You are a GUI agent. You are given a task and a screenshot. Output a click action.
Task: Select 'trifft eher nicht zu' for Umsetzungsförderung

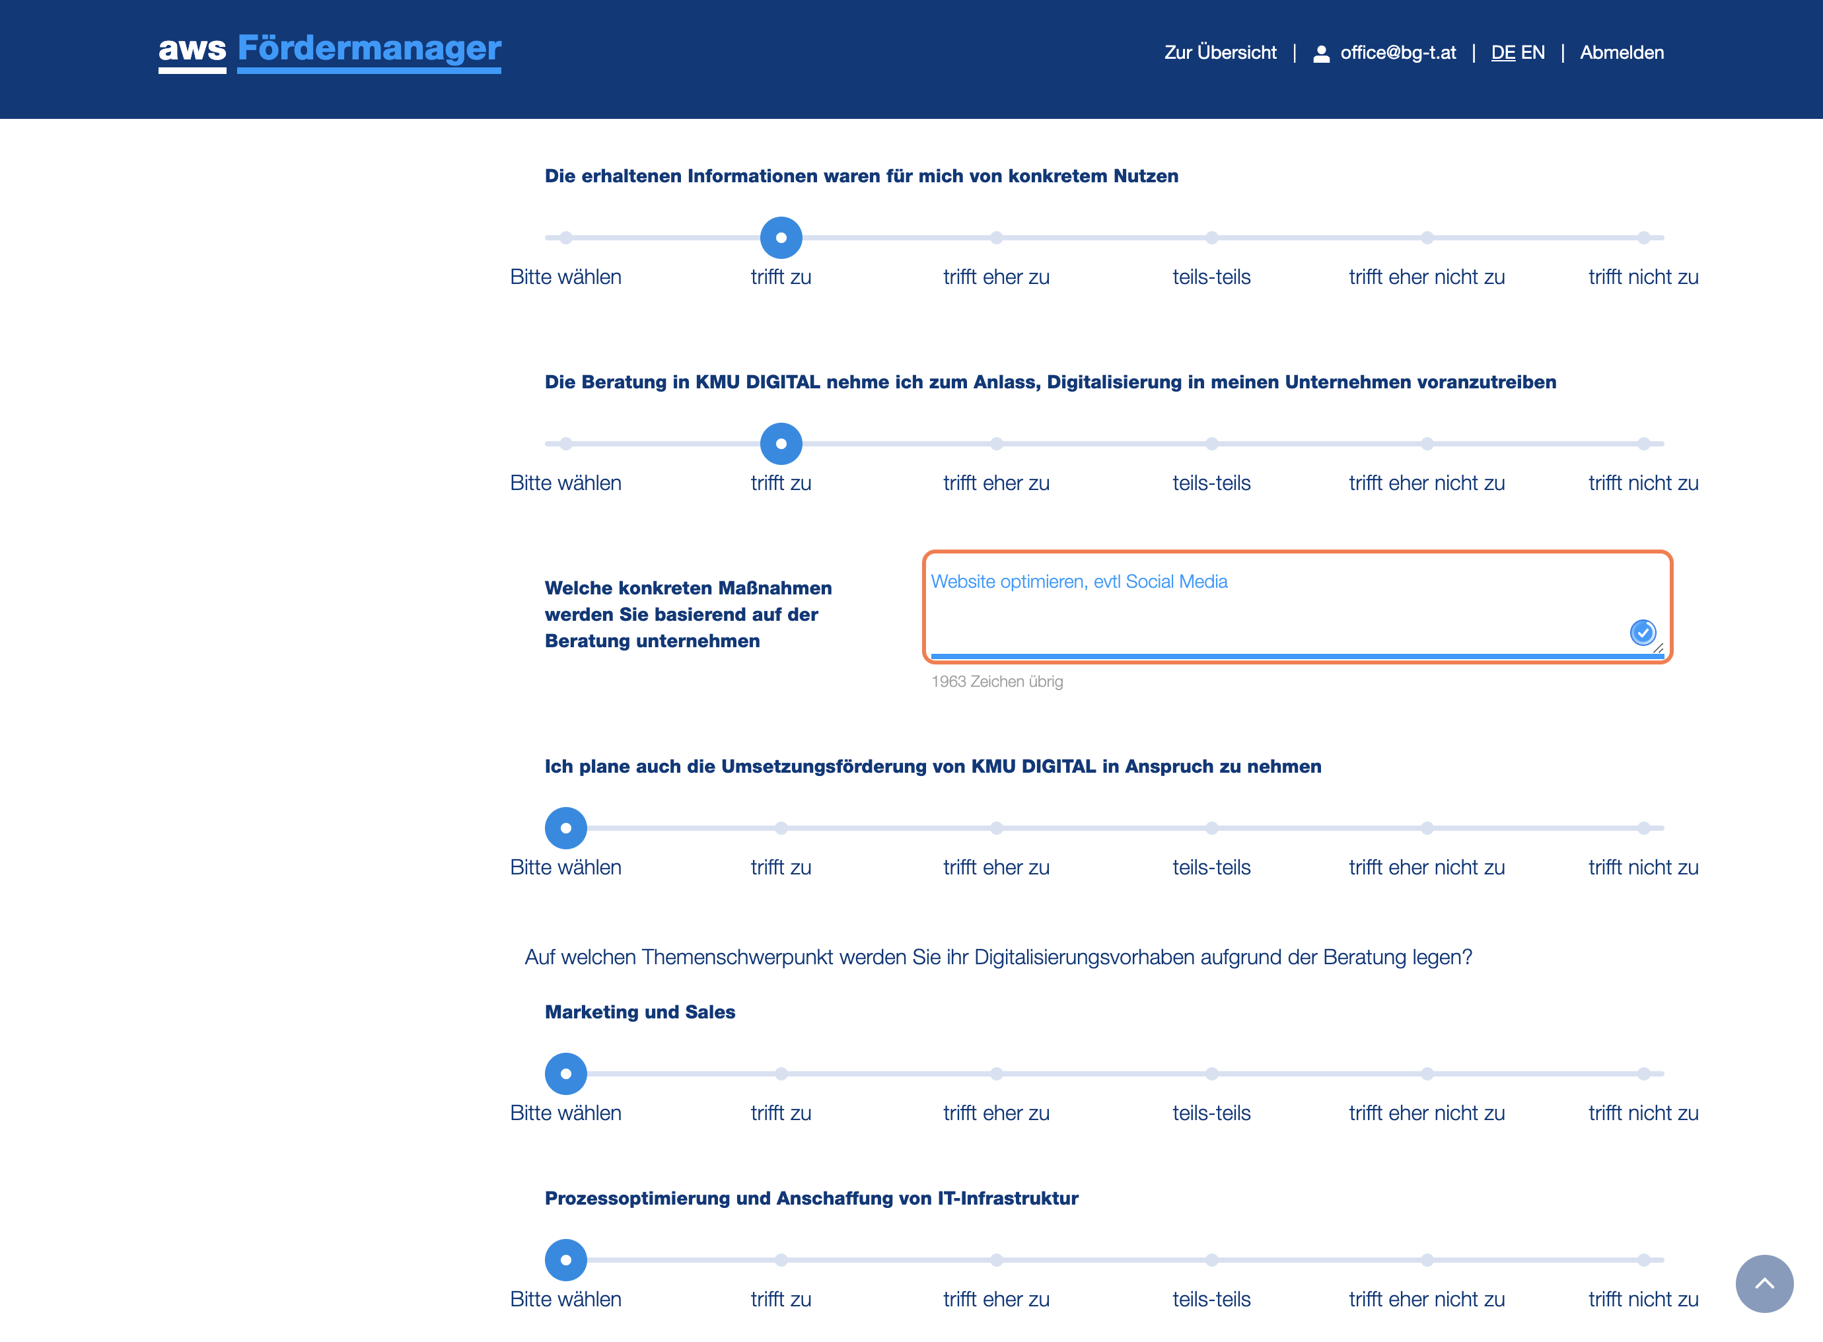coord(1427,828)
